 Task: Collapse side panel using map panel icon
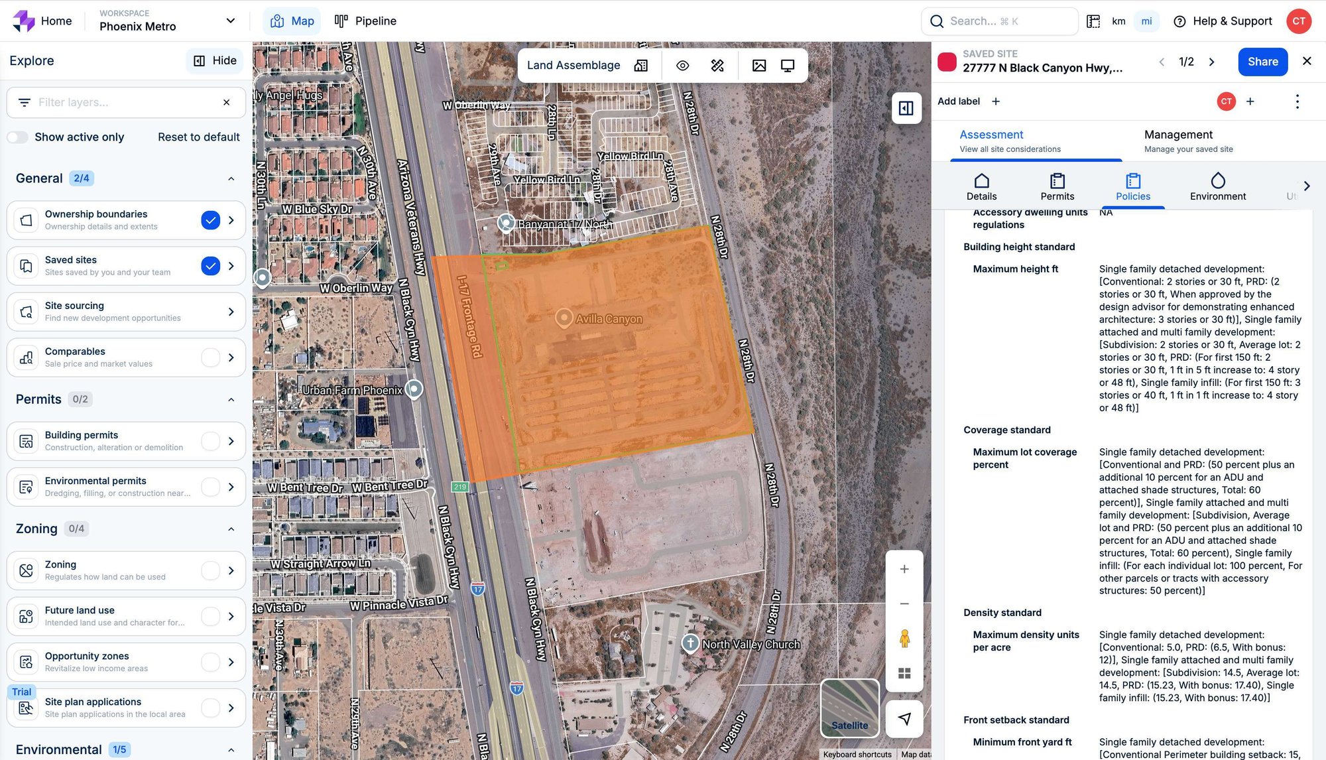(x=906, y=108)
